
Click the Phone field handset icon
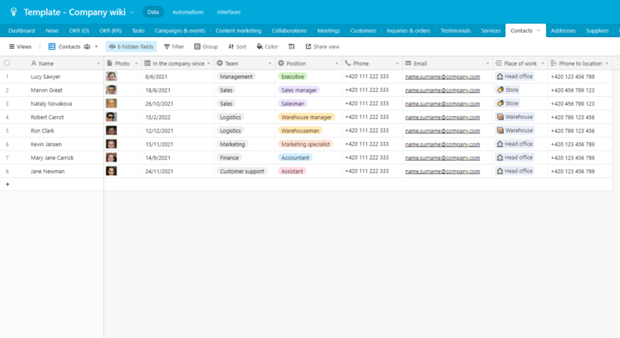pos(348,64)
